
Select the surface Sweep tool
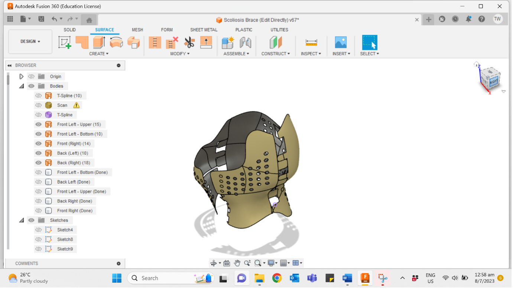[x=133, y=42]
